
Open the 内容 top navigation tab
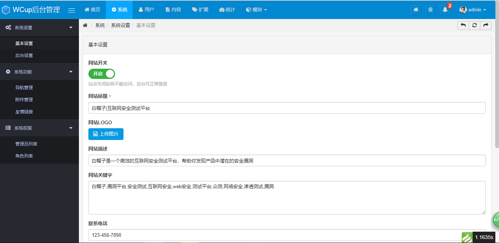[x=173, y=10]
